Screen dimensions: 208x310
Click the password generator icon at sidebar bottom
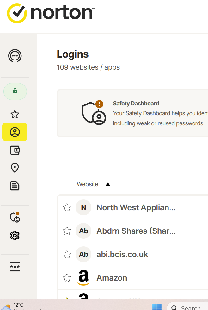[15, 267]
